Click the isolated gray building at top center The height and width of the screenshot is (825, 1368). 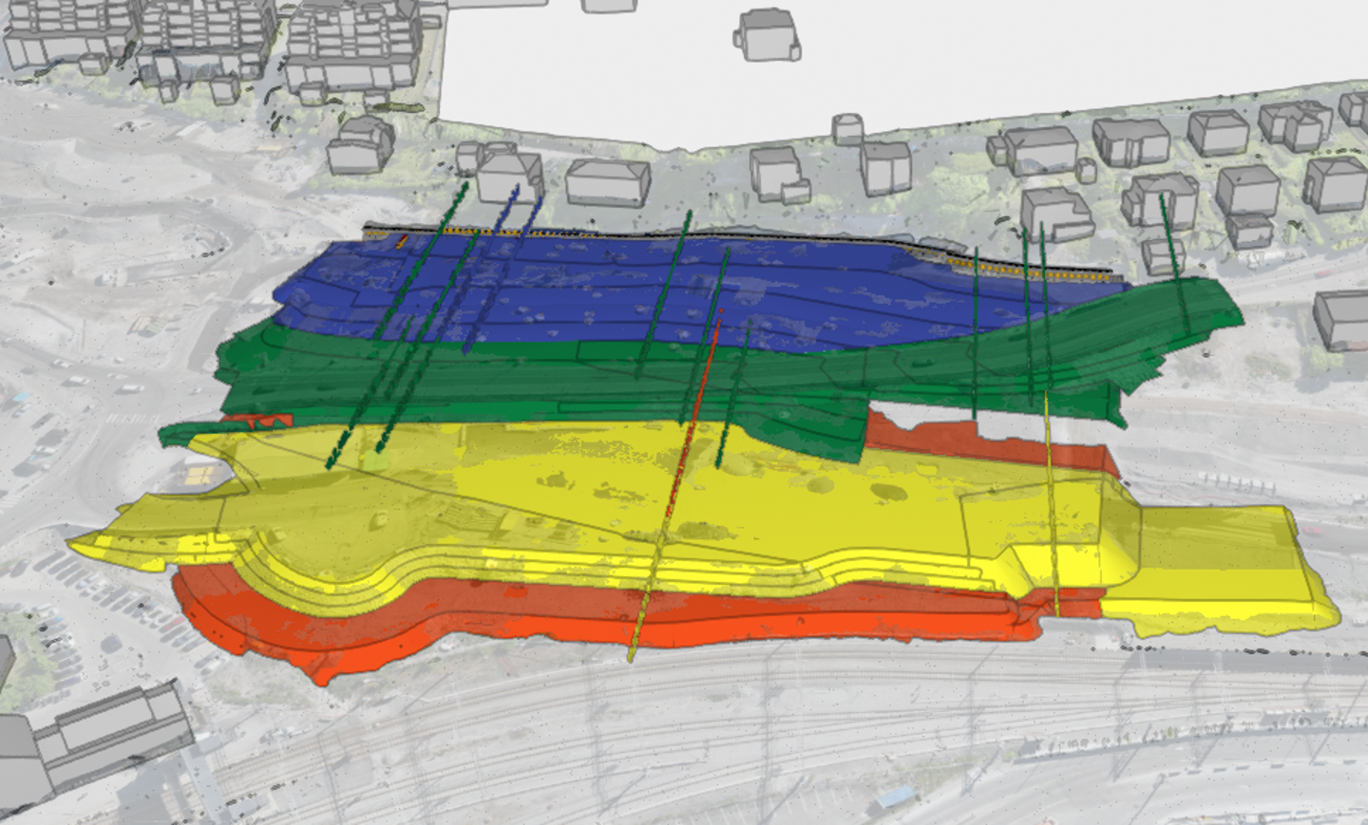tap(767, 35)
